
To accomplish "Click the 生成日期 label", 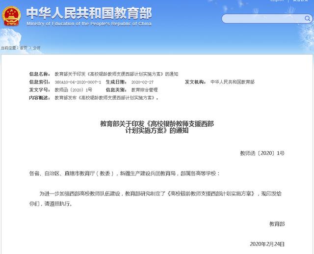I will coord(116,82).
